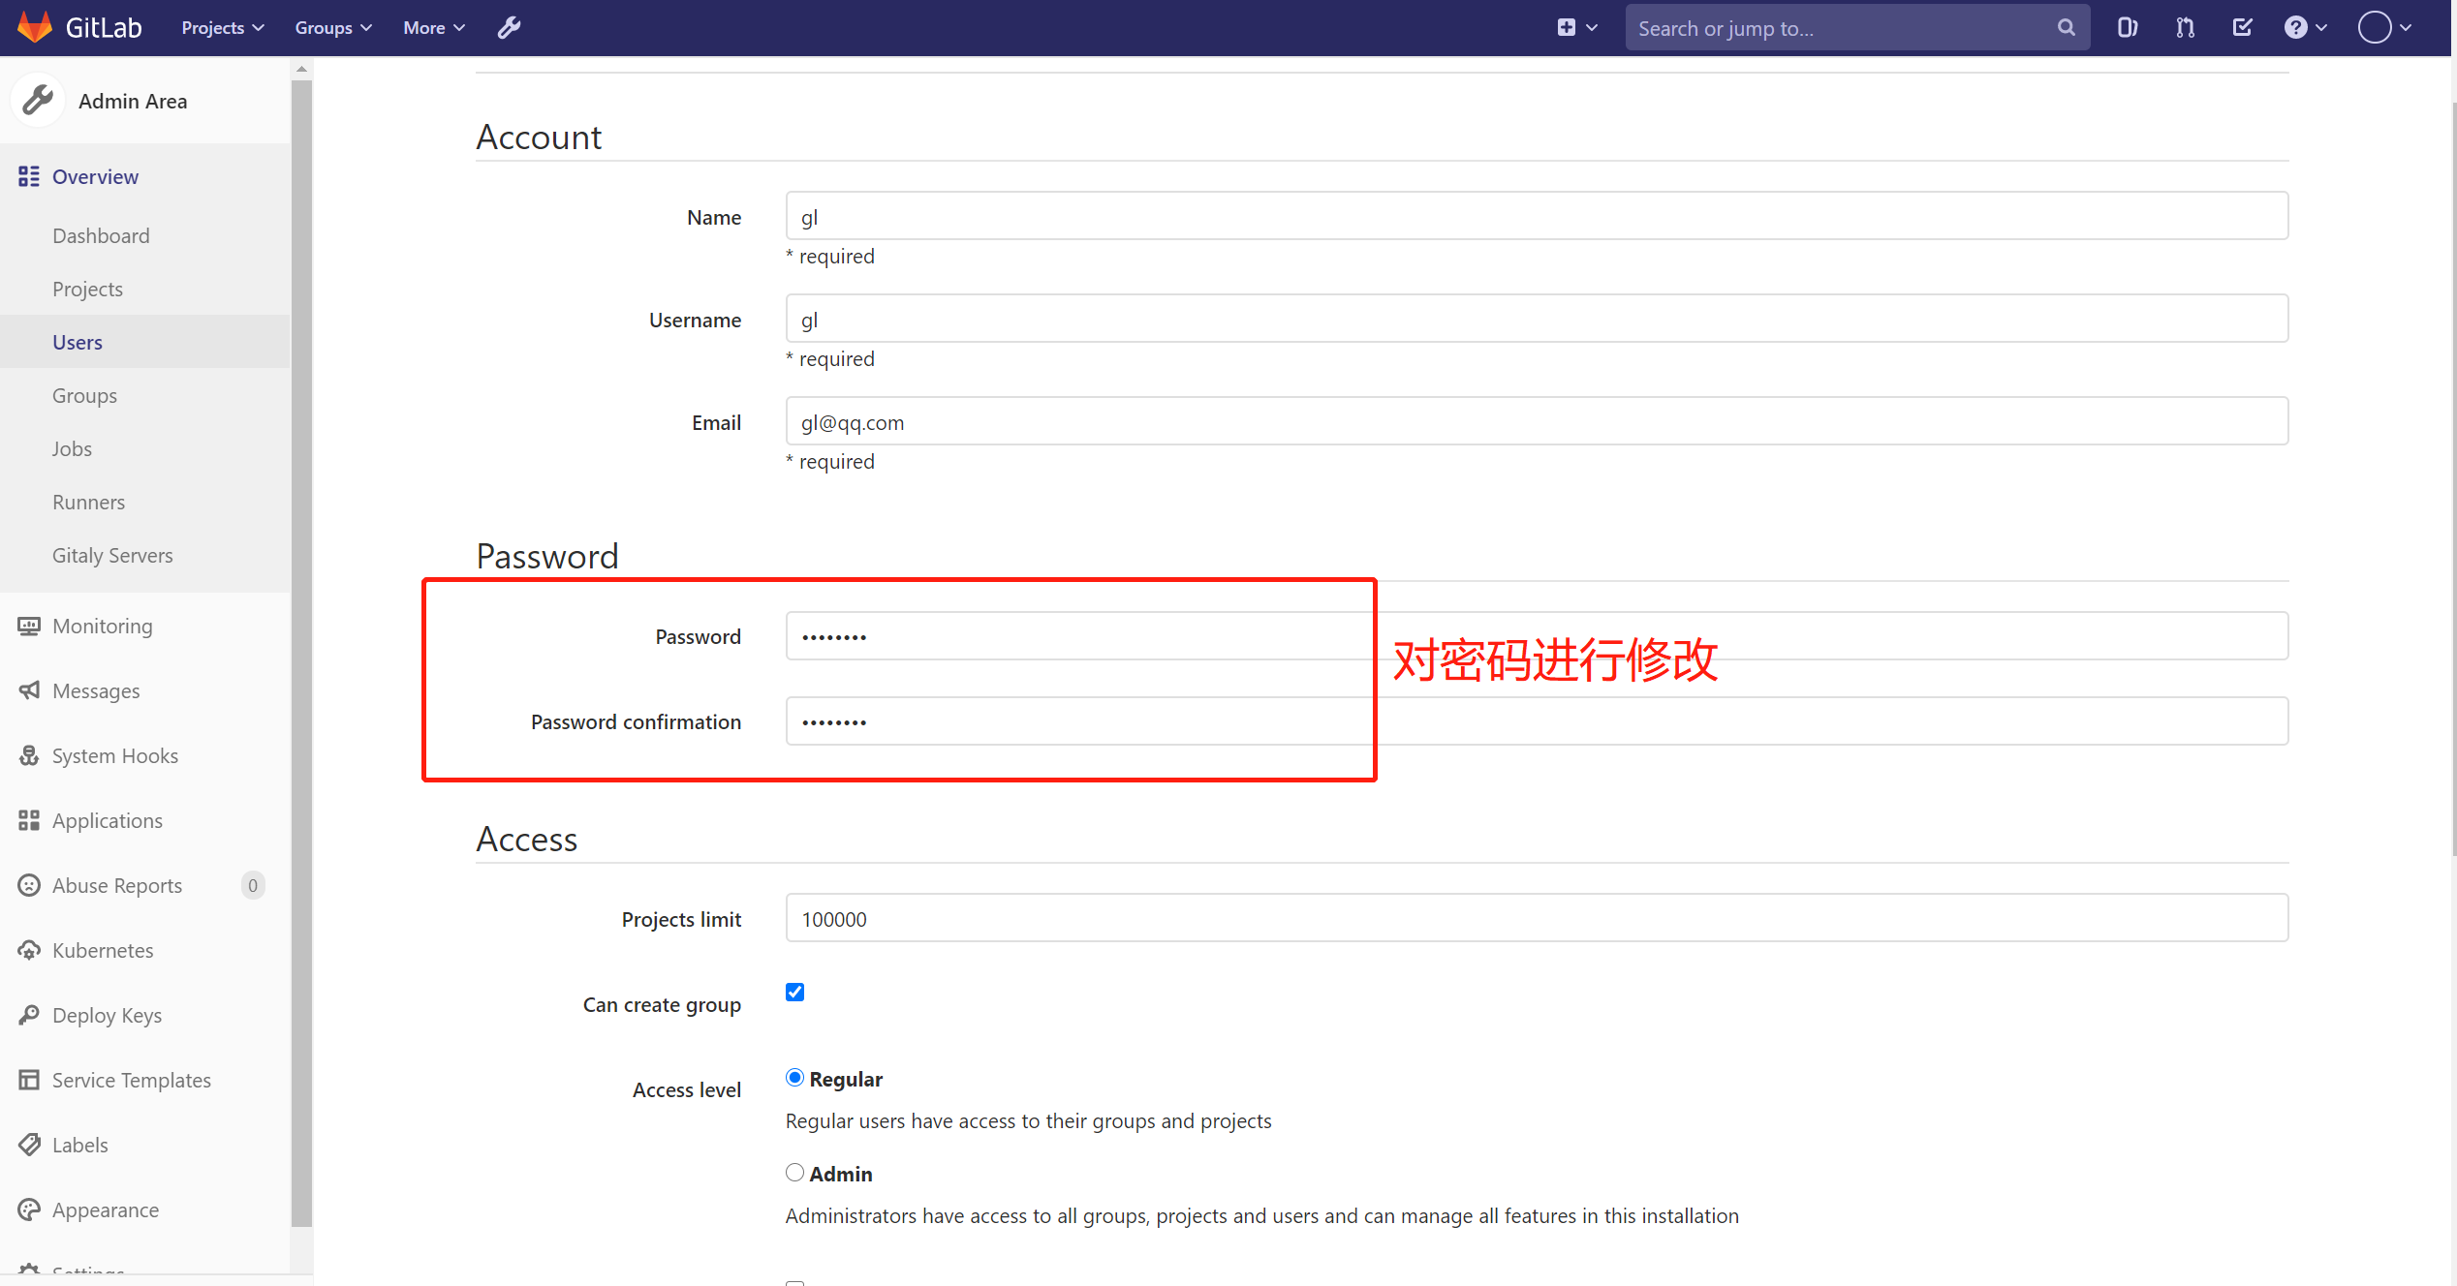The height and width of the screenshot is (1286, 2457).
Task: Open the user menu dropdown arrow
Action: (x=2406, y=28)
